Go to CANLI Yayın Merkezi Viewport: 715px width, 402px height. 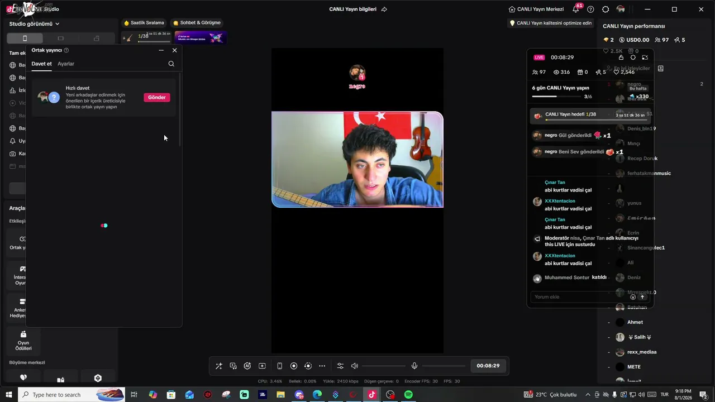(536, 9)
